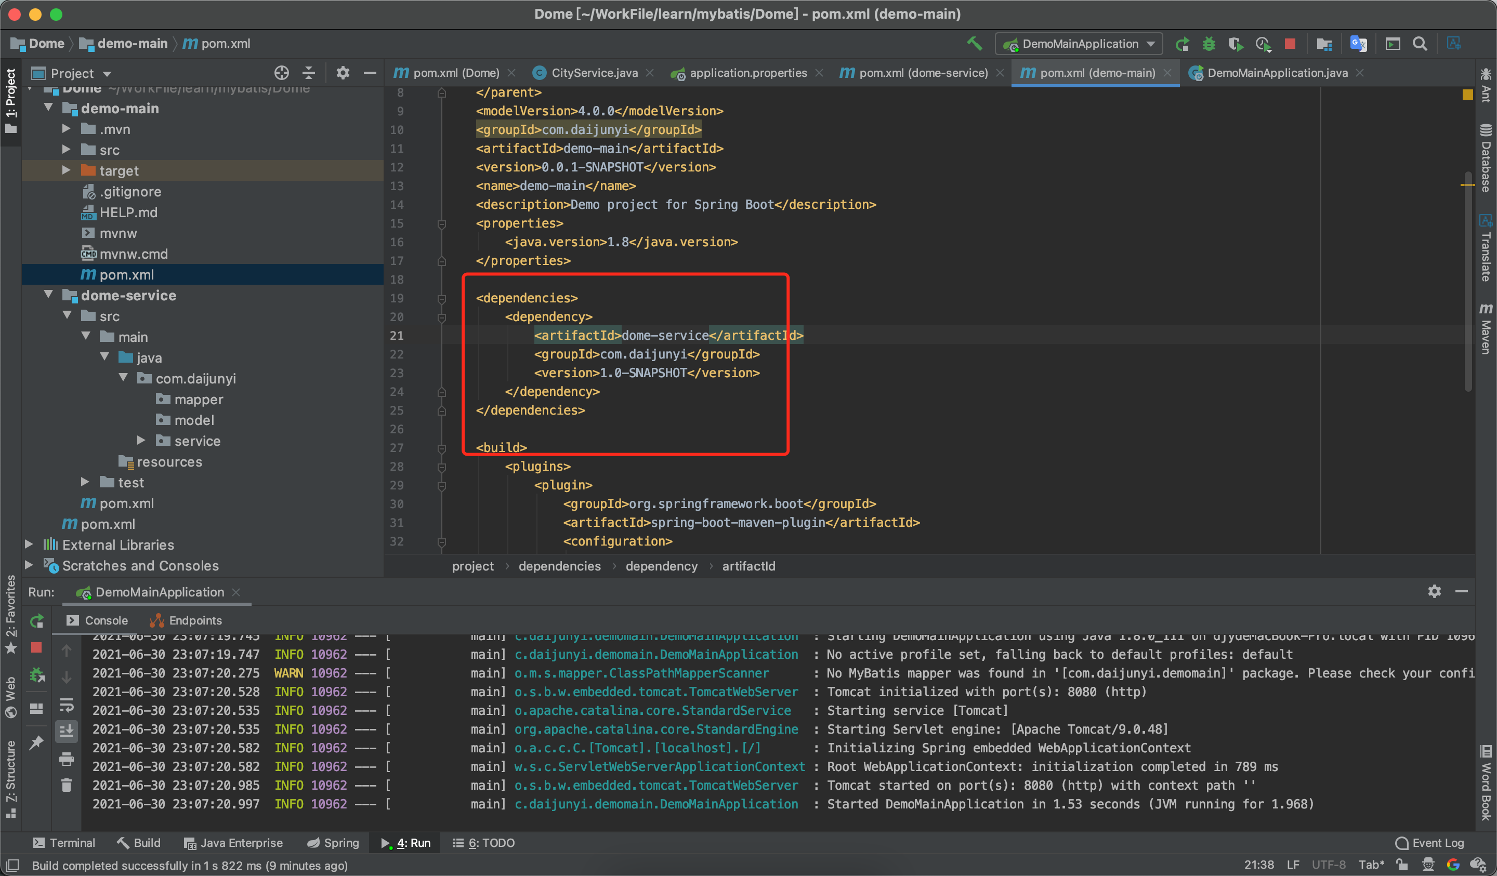Collapse all nodes in Project panel
Screen dimensions: 1497x876
click(309, 73)
